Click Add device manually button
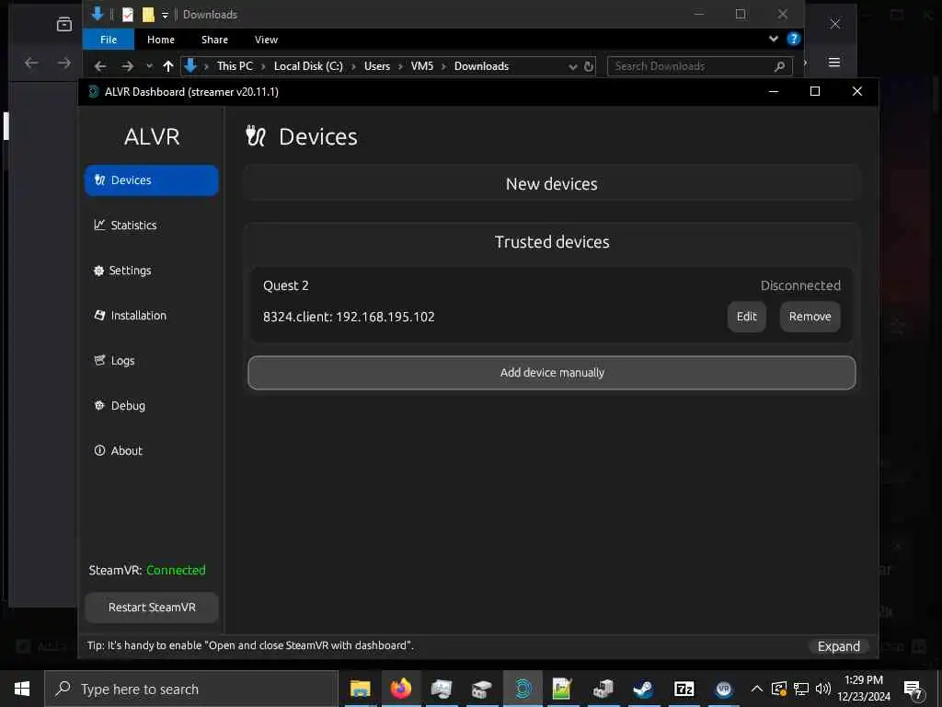This screenshot has width=942, height=707. (x=552, y=373)
